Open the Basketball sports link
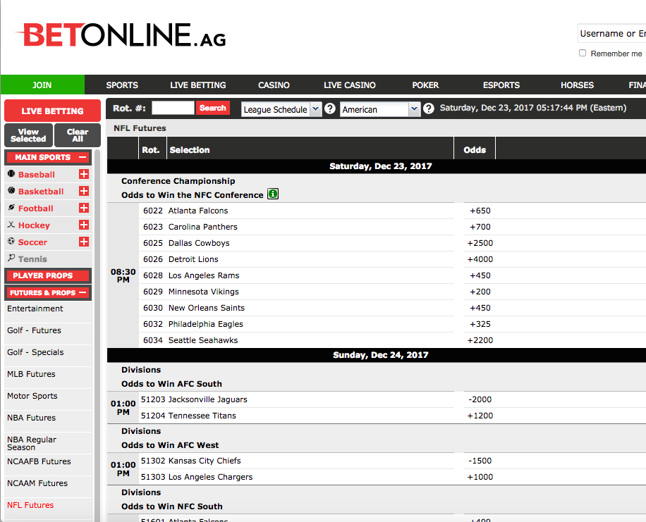 tap(41, 192)
